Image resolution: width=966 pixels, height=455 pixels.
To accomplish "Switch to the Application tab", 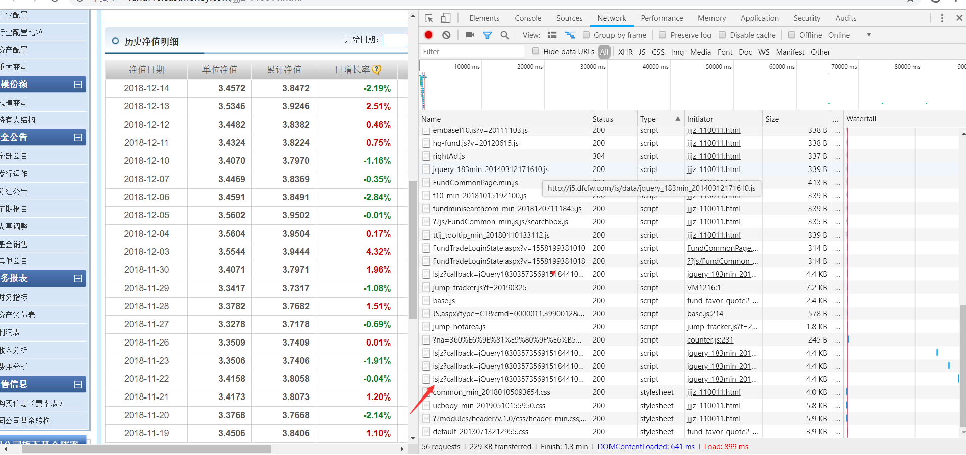I will click(759, 18).
